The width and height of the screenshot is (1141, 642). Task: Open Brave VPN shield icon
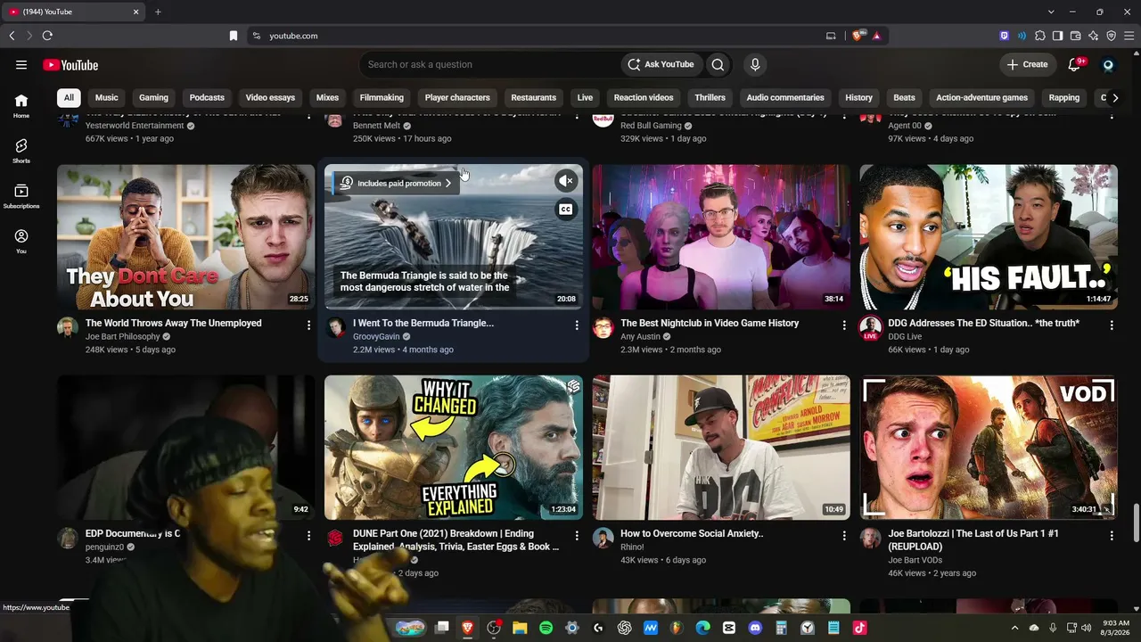pyautogui.click(x=1111, y=36)
